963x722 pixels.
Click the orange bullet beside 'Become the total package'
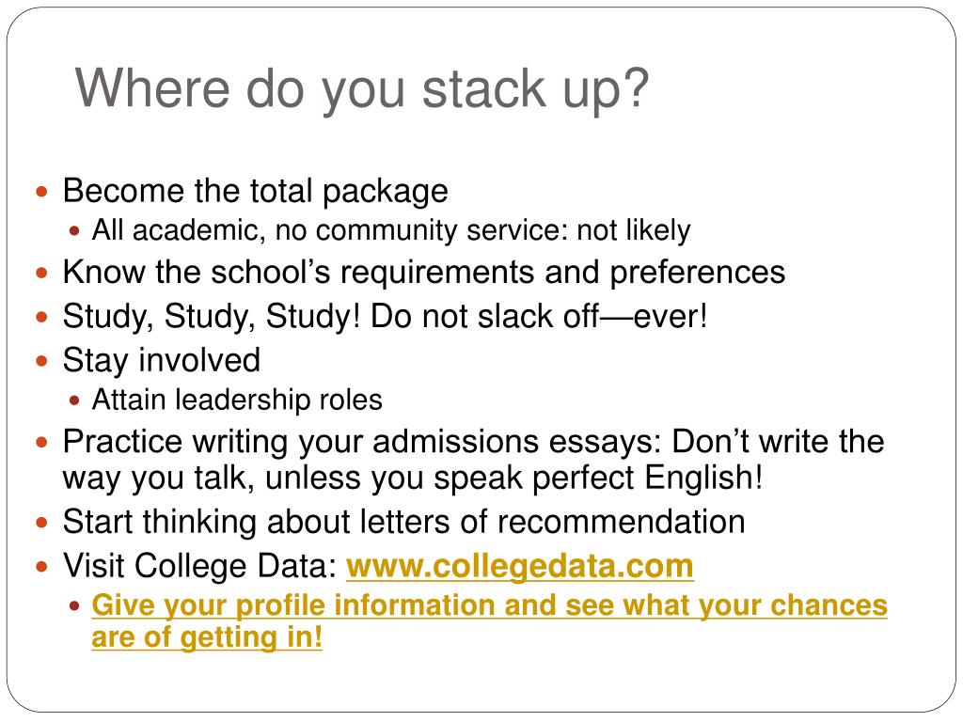[x=41, y=192]
